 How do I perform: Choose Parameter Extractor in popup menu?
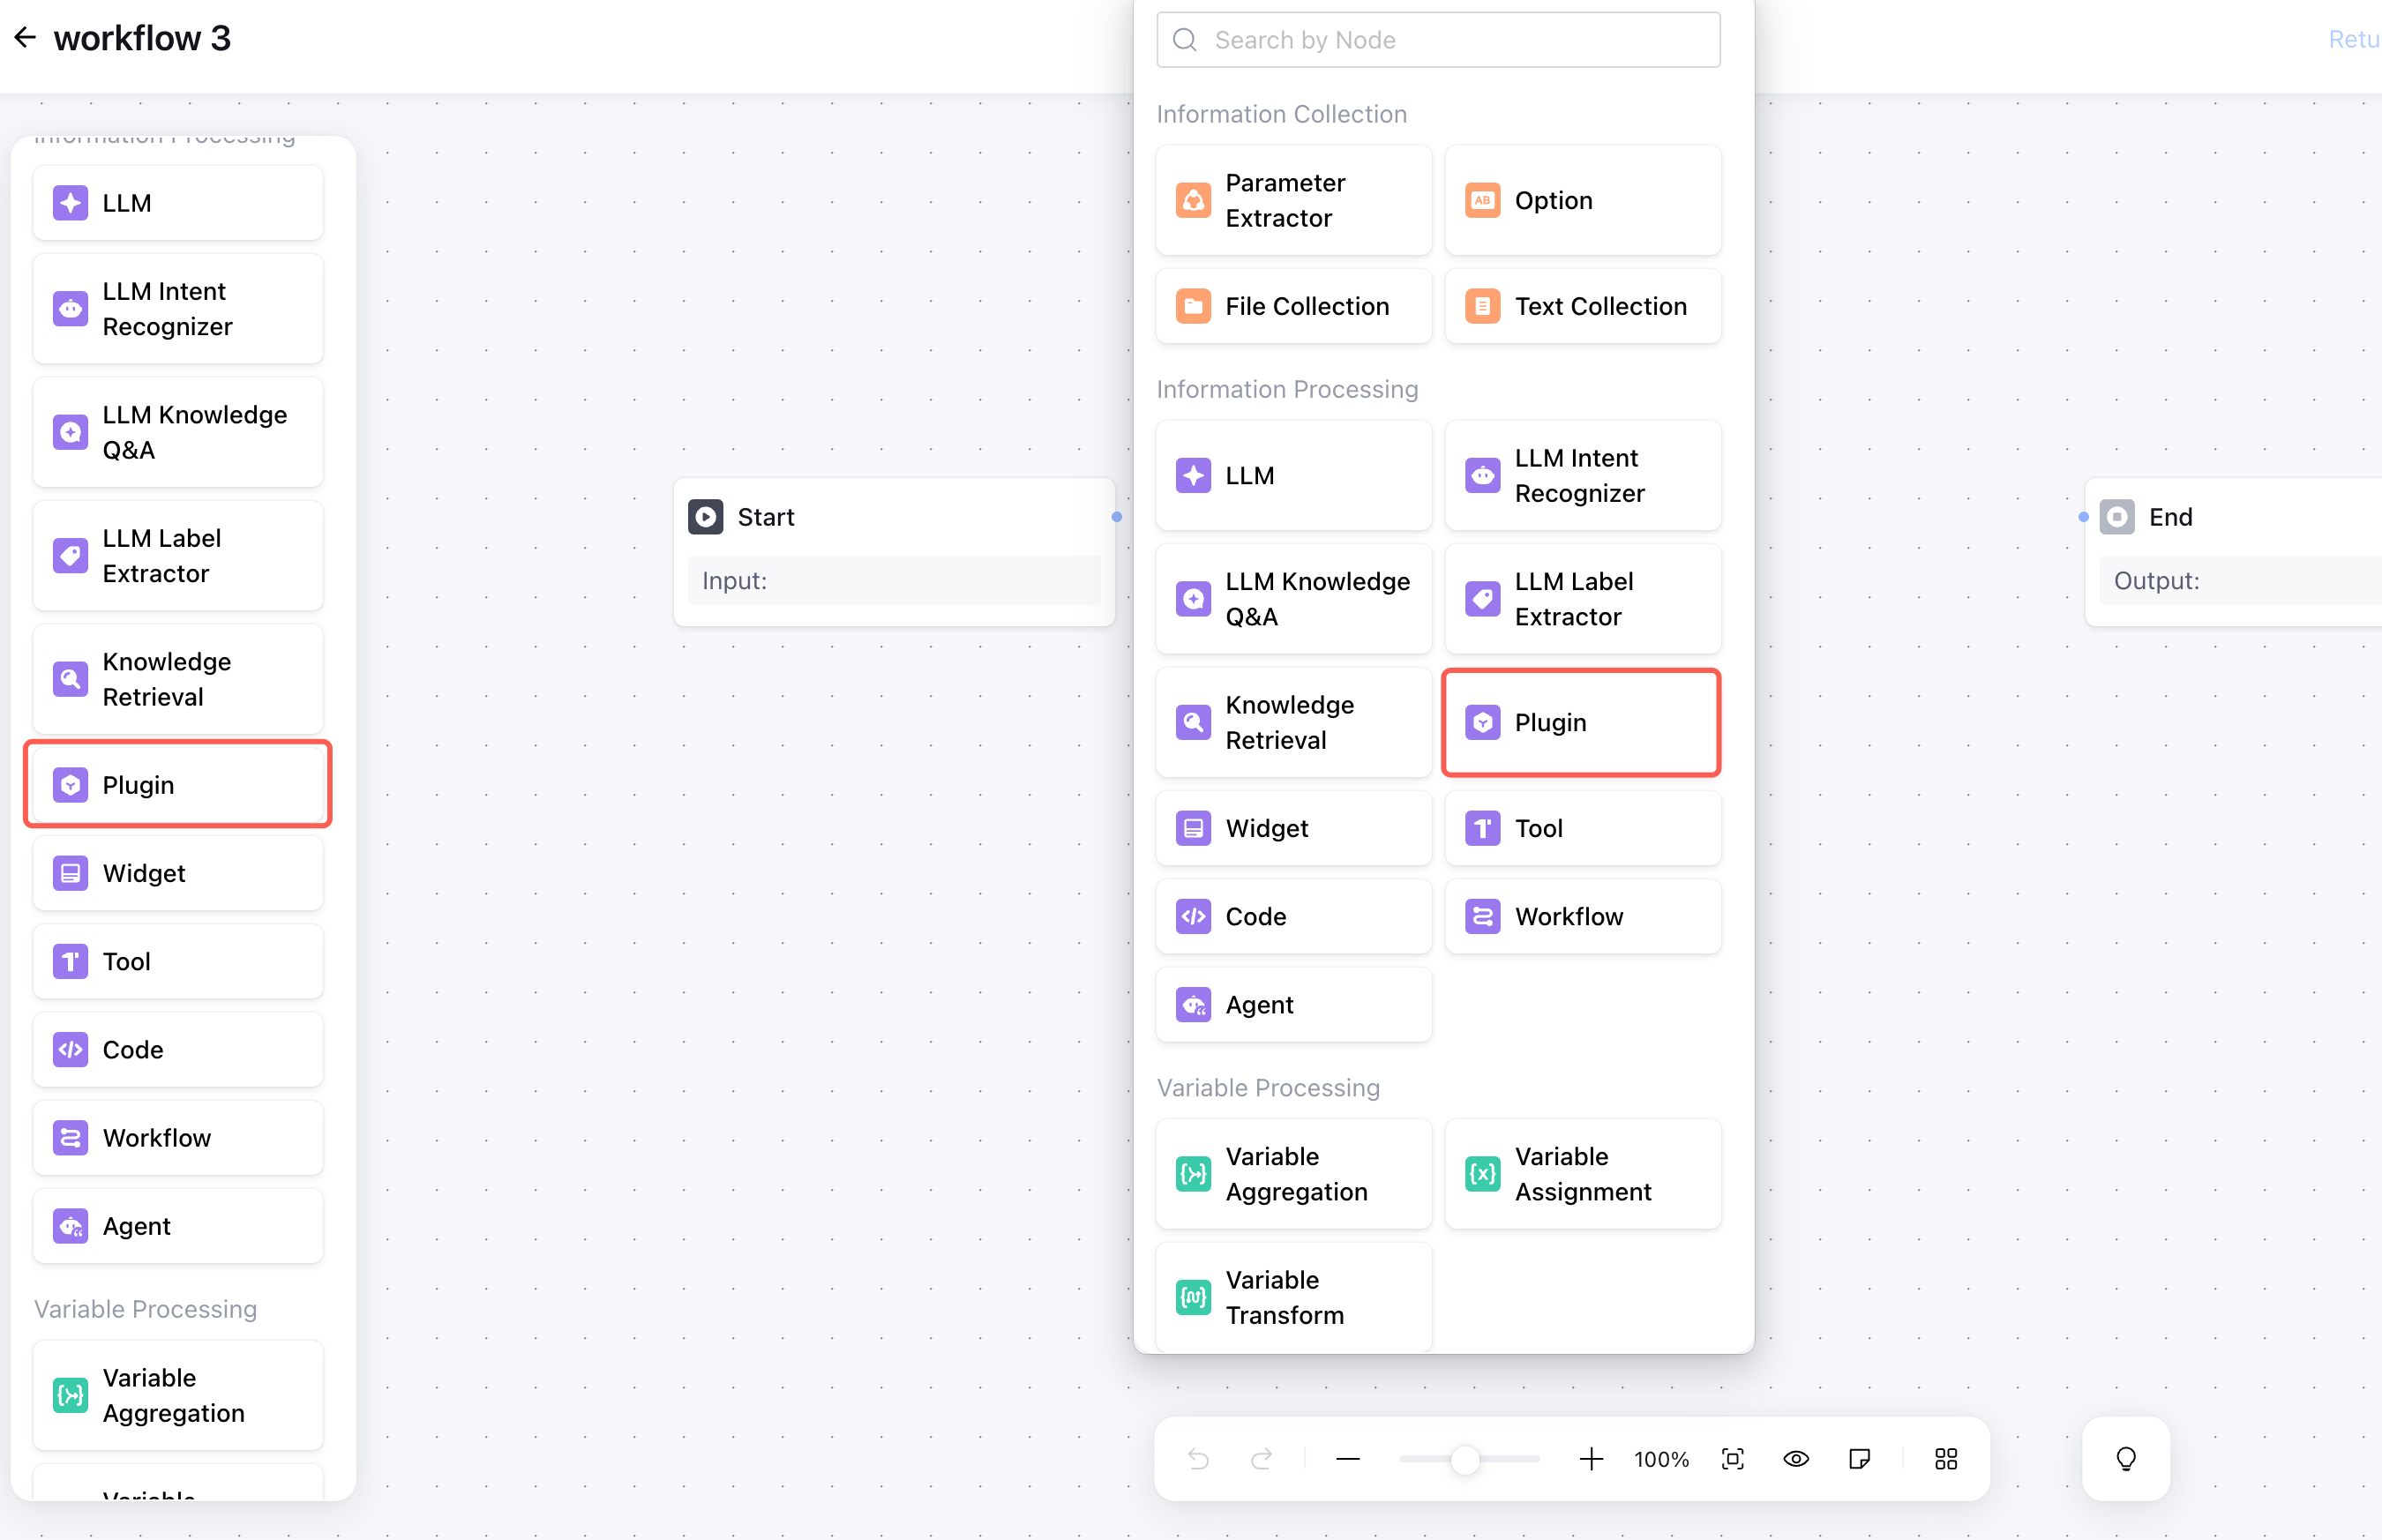[1293, 200]
